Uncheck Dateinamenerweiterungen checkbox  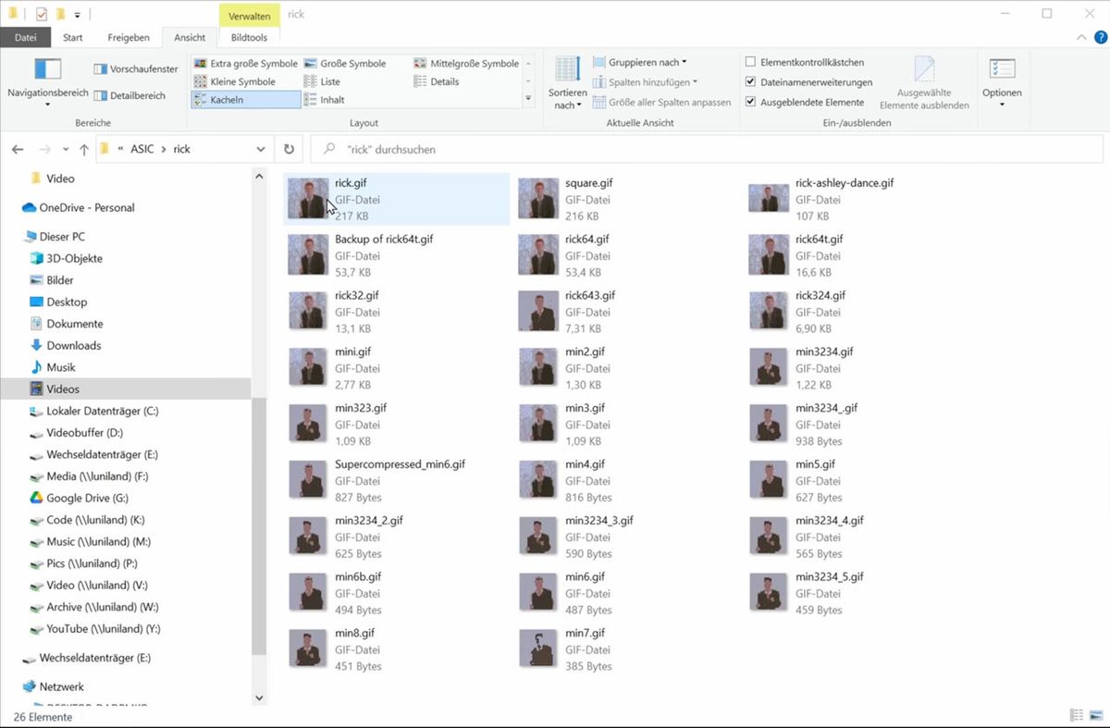point(750,82)
